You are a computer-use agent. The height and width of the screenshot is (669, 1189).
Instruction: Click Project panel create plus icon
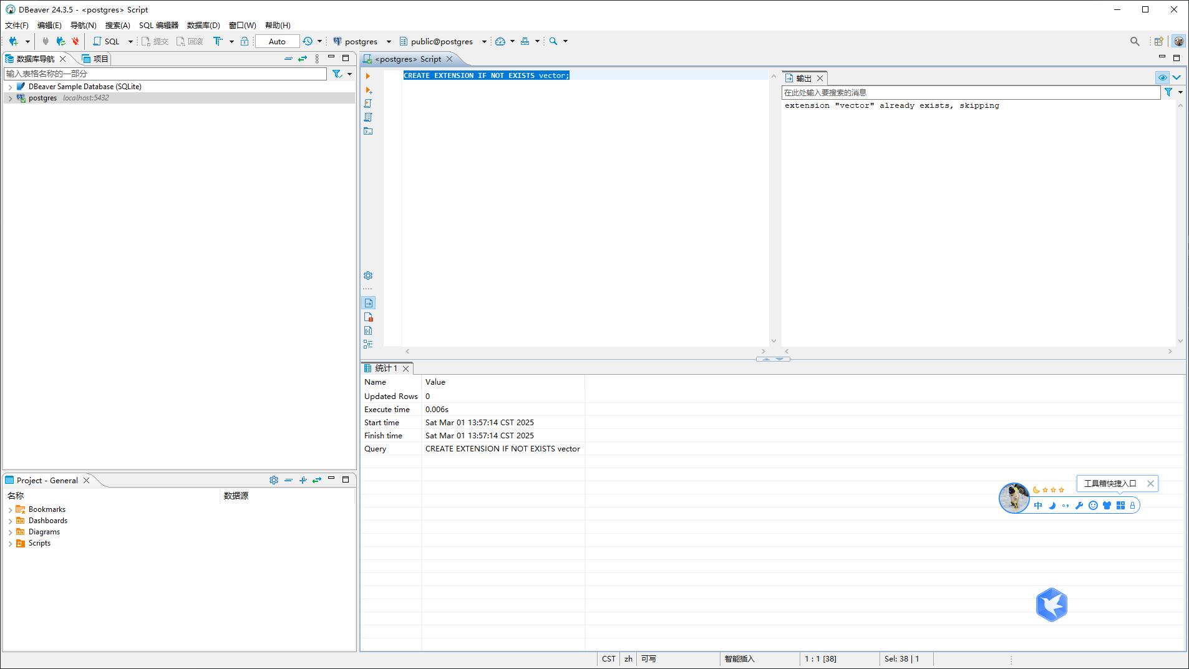click(x=303, y=480)
